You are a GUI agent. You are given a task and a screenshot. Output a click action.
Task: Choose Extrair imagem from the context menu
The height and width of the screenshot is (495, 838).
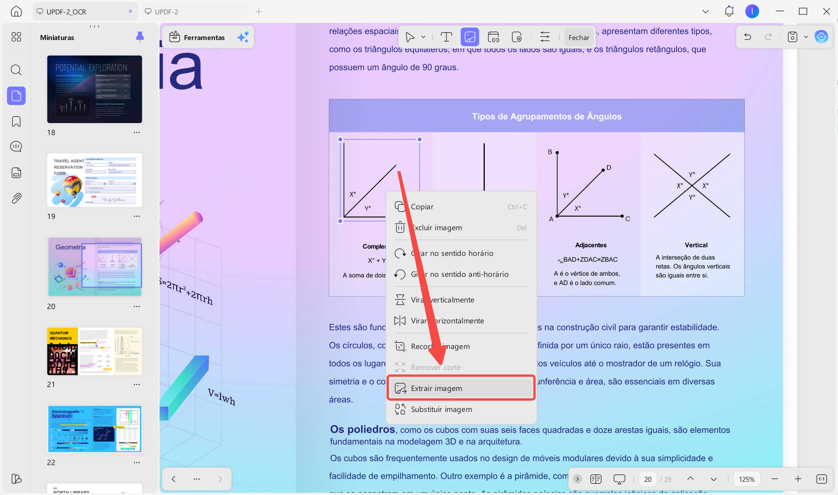coord(461,388)
